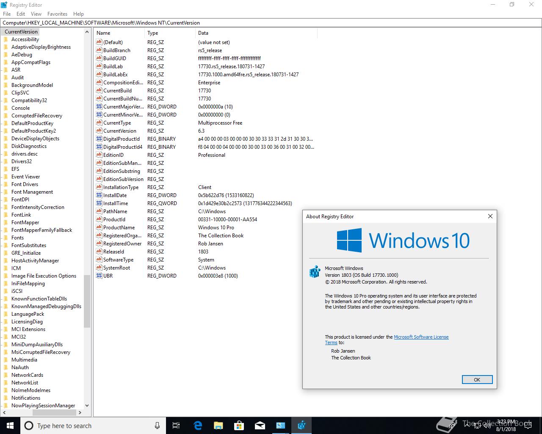
Task: Open Microsoft Store from the taskbar
Action: [239, 426]
